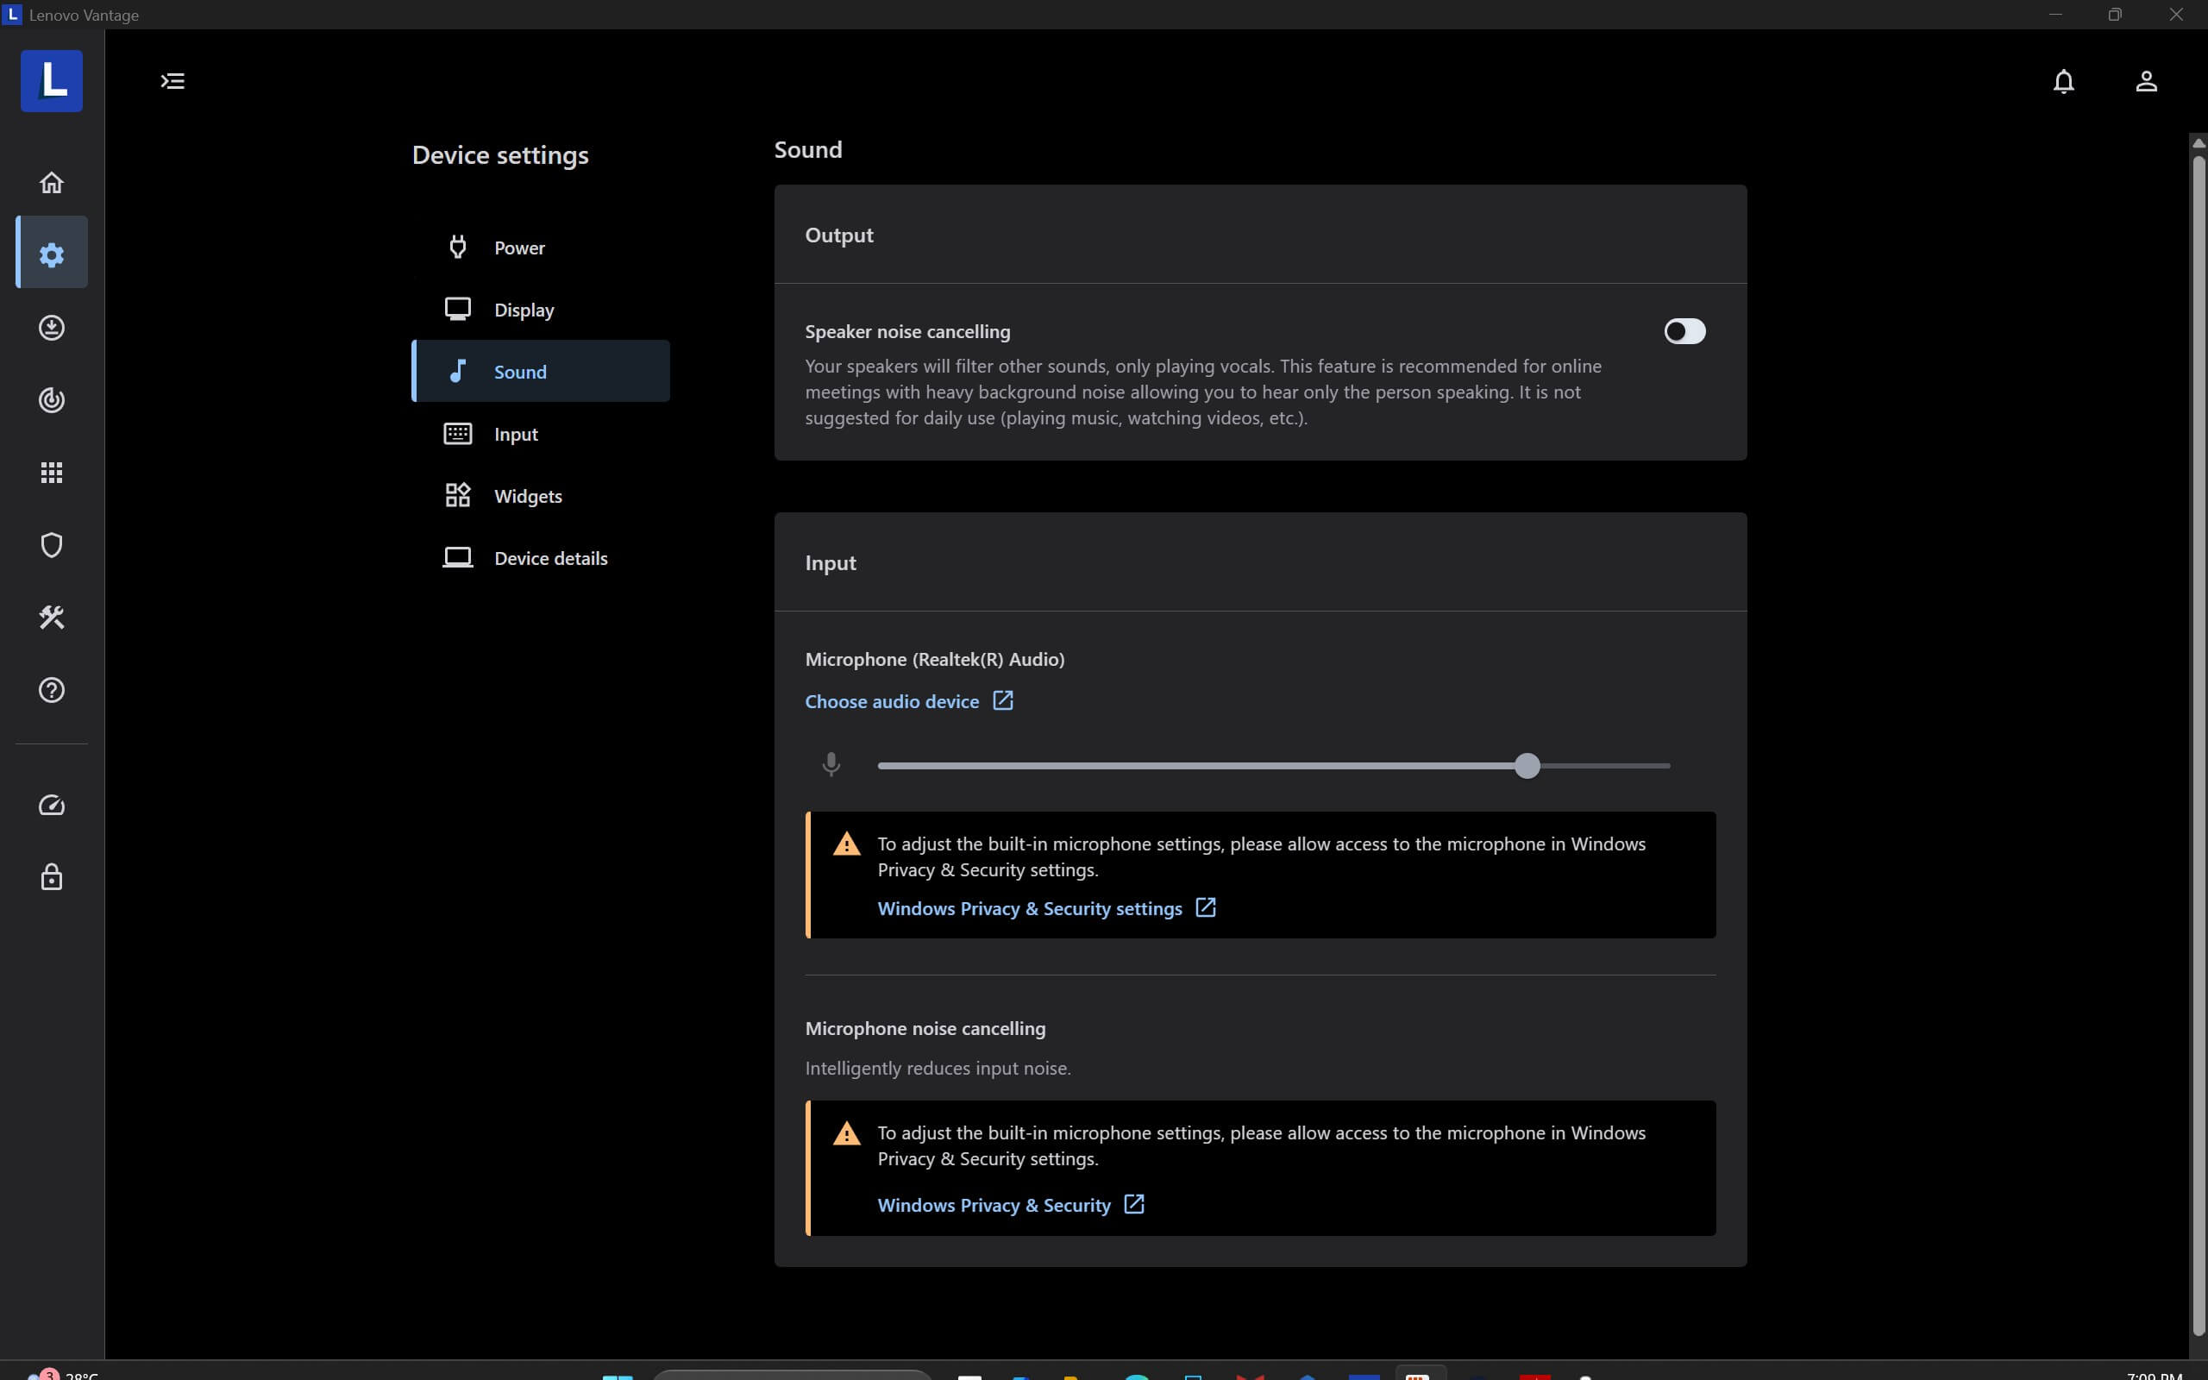Open the help question mark icon
The width and height of the screenshot is (2208, 1380).
pyautogui.click(x=51, y=690)
